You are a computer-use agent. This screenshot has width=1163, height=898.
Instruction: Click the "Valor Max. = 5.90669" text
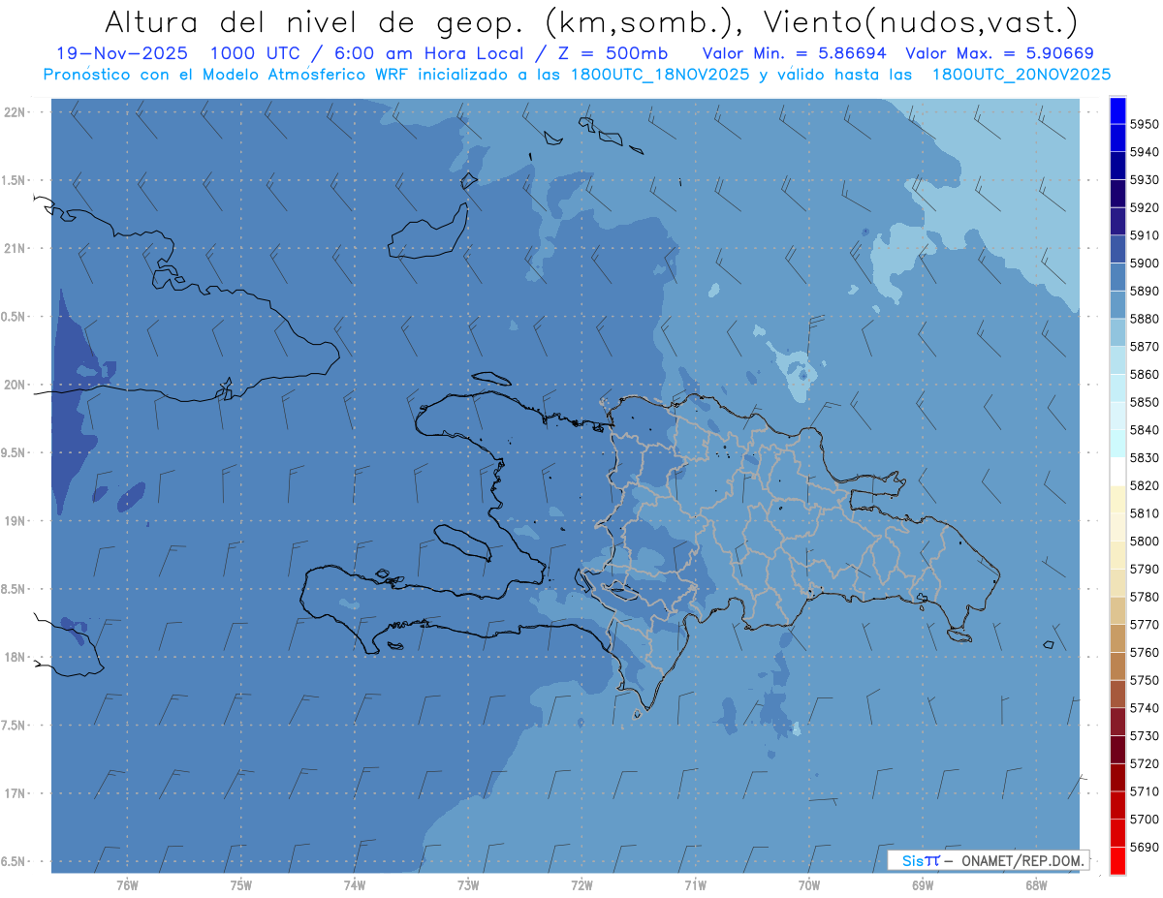(999, 53)
